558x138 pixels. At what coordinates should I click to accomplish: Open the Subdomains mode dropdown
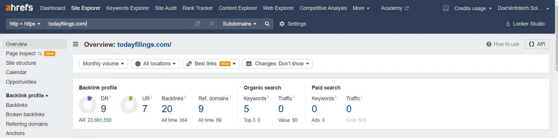point(239,24)
